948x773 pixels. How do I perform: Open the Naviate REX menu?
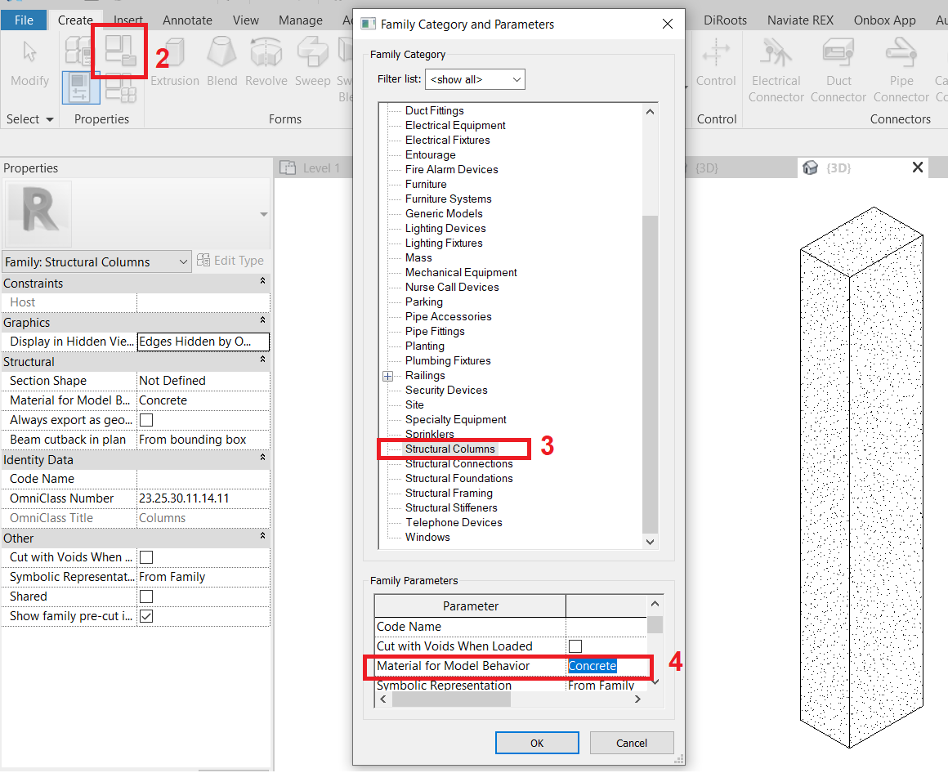click(800, 20)
